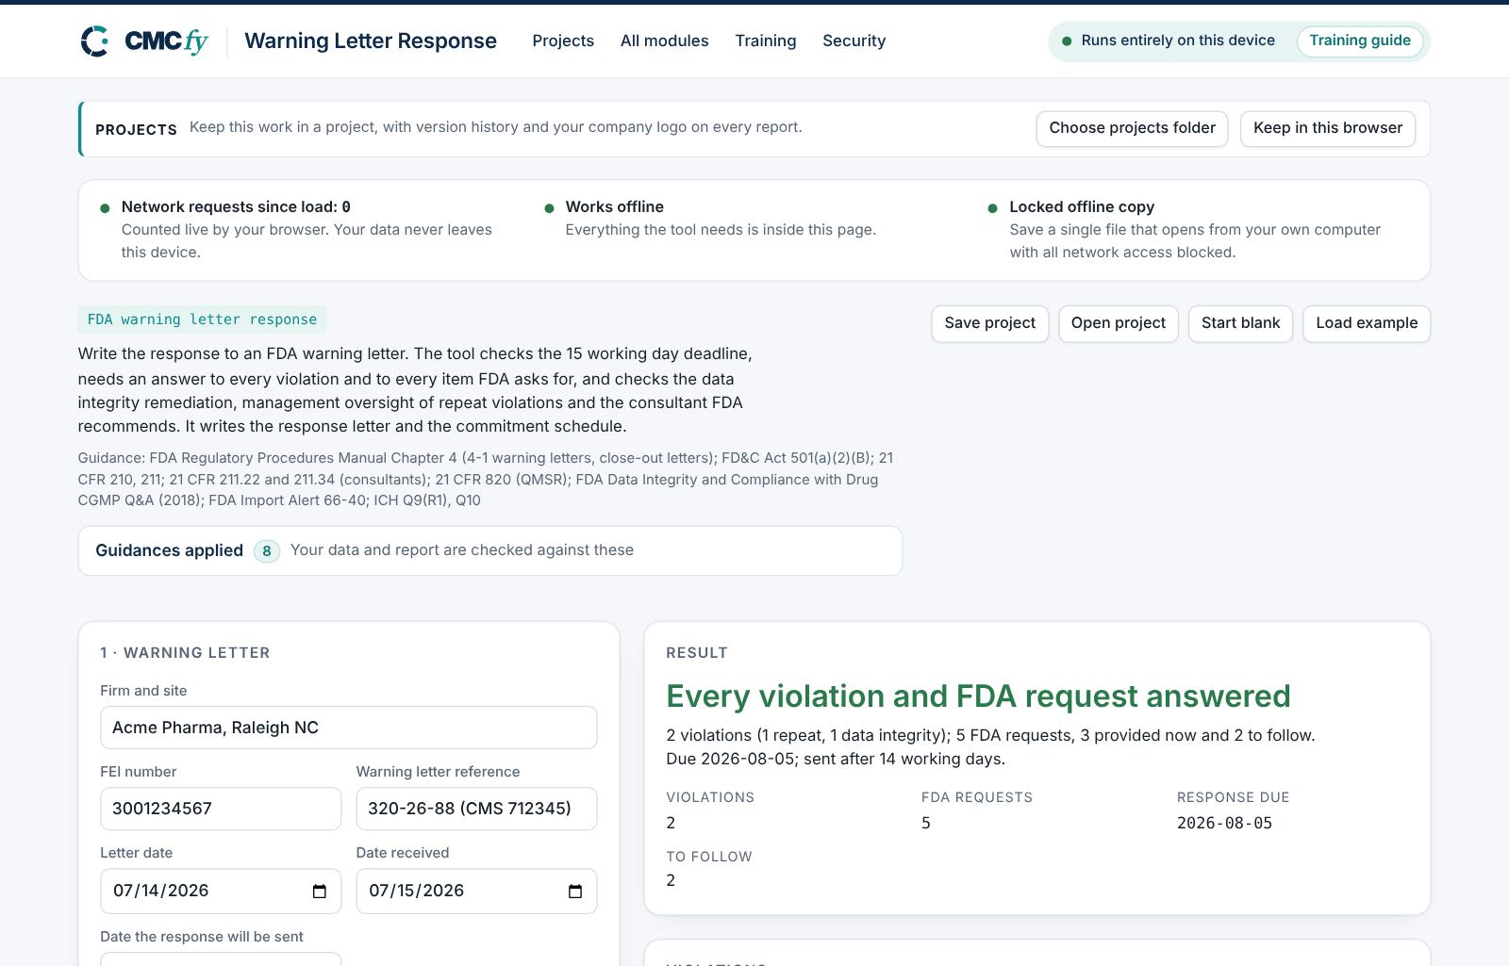Screen dimensions: 1509x966
Task: Click the VIOLATIONS label in Result
Action: [710, 797]
